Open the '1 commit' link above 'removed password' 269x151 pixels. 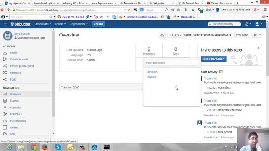(210, 101)
